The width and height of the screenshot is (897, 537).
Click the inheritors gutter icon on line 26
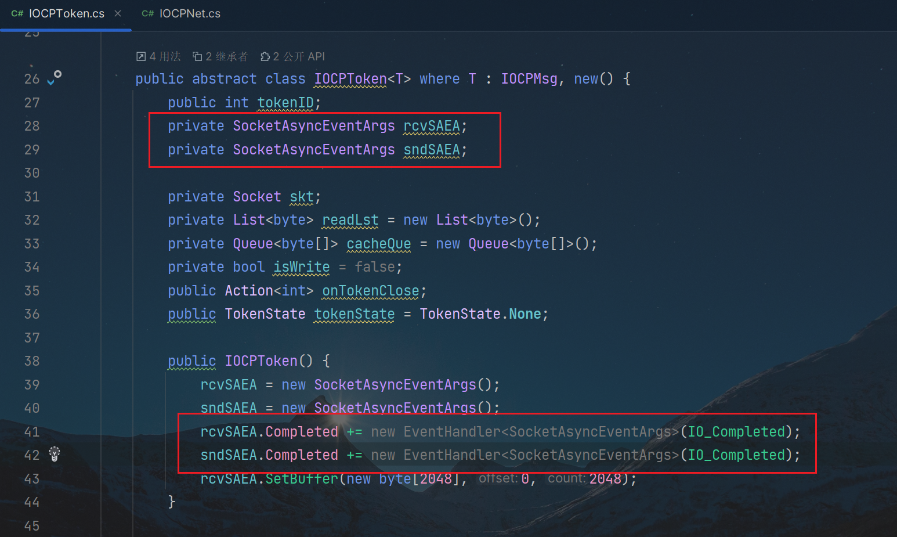(x=55, y=77)
